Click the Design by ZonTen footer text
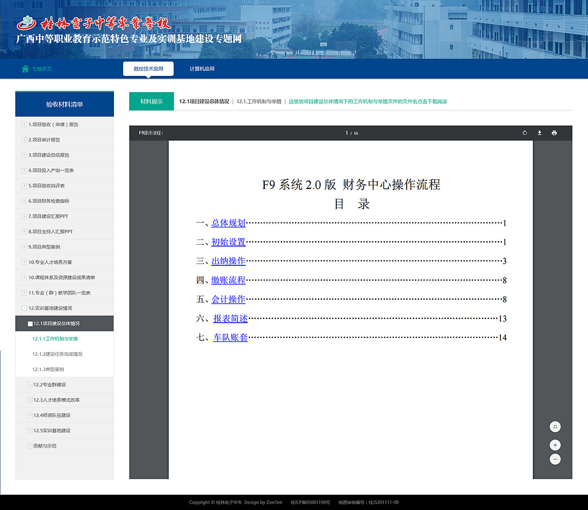The width and height of the screenshot is (588, 510). (x=263, y=502)
